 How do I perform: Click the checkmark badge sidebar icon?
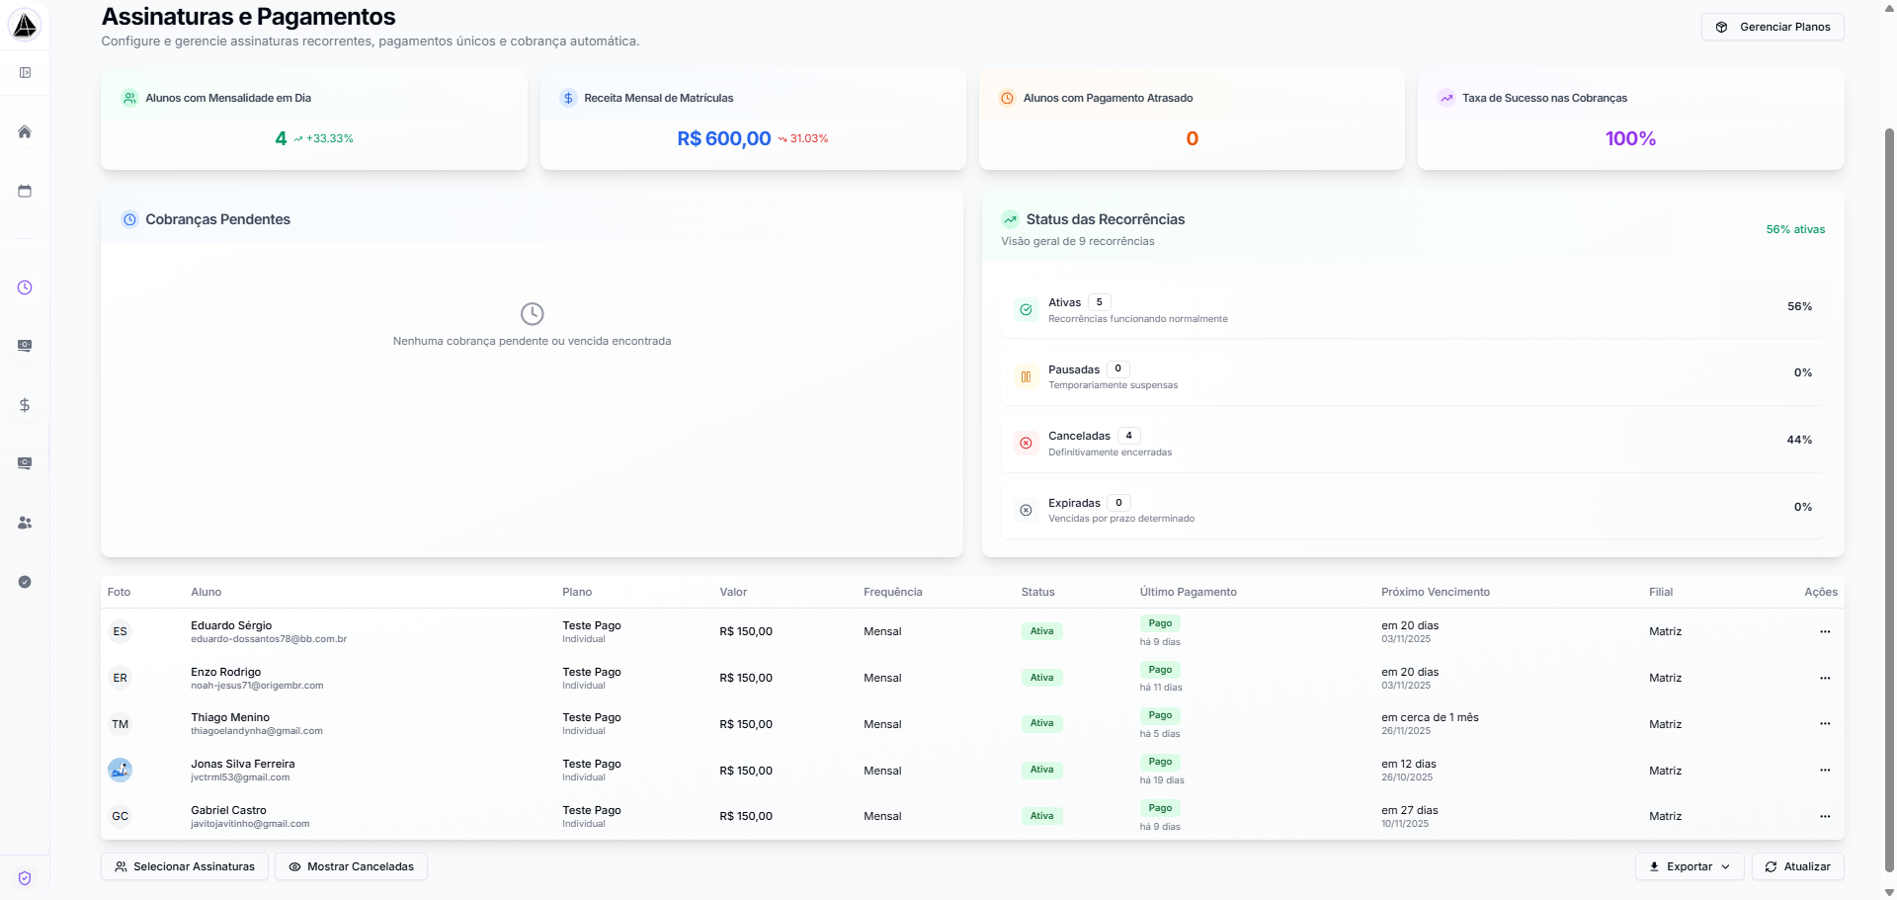[25, 582]
